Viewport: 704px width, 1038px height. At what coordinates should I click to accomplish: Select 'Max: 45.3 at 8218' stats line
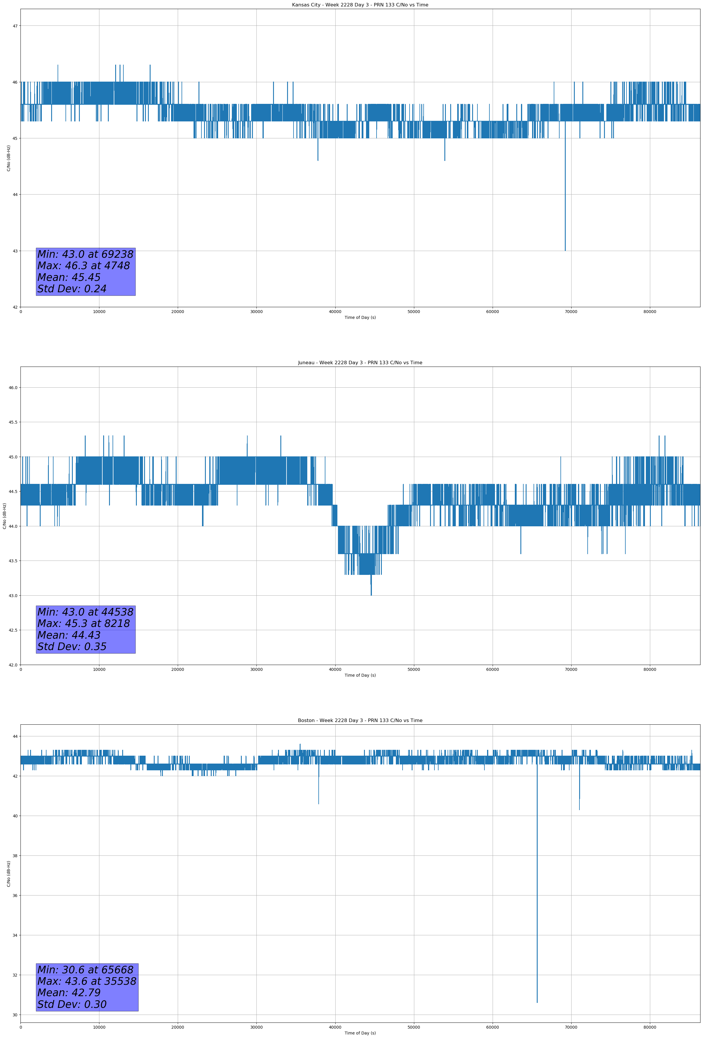[x=84, y=623]
